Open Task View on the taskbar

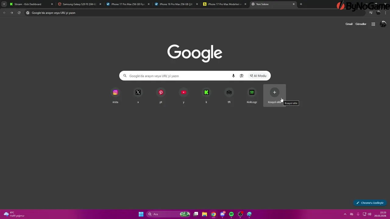tap(196, 214)
